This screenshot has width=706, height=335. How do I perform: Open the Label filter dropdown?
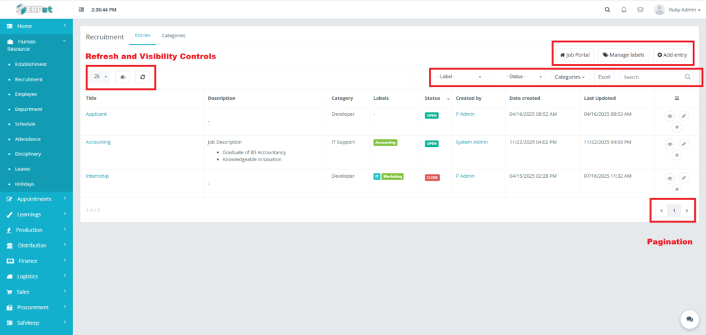click(x=458, y=77)
